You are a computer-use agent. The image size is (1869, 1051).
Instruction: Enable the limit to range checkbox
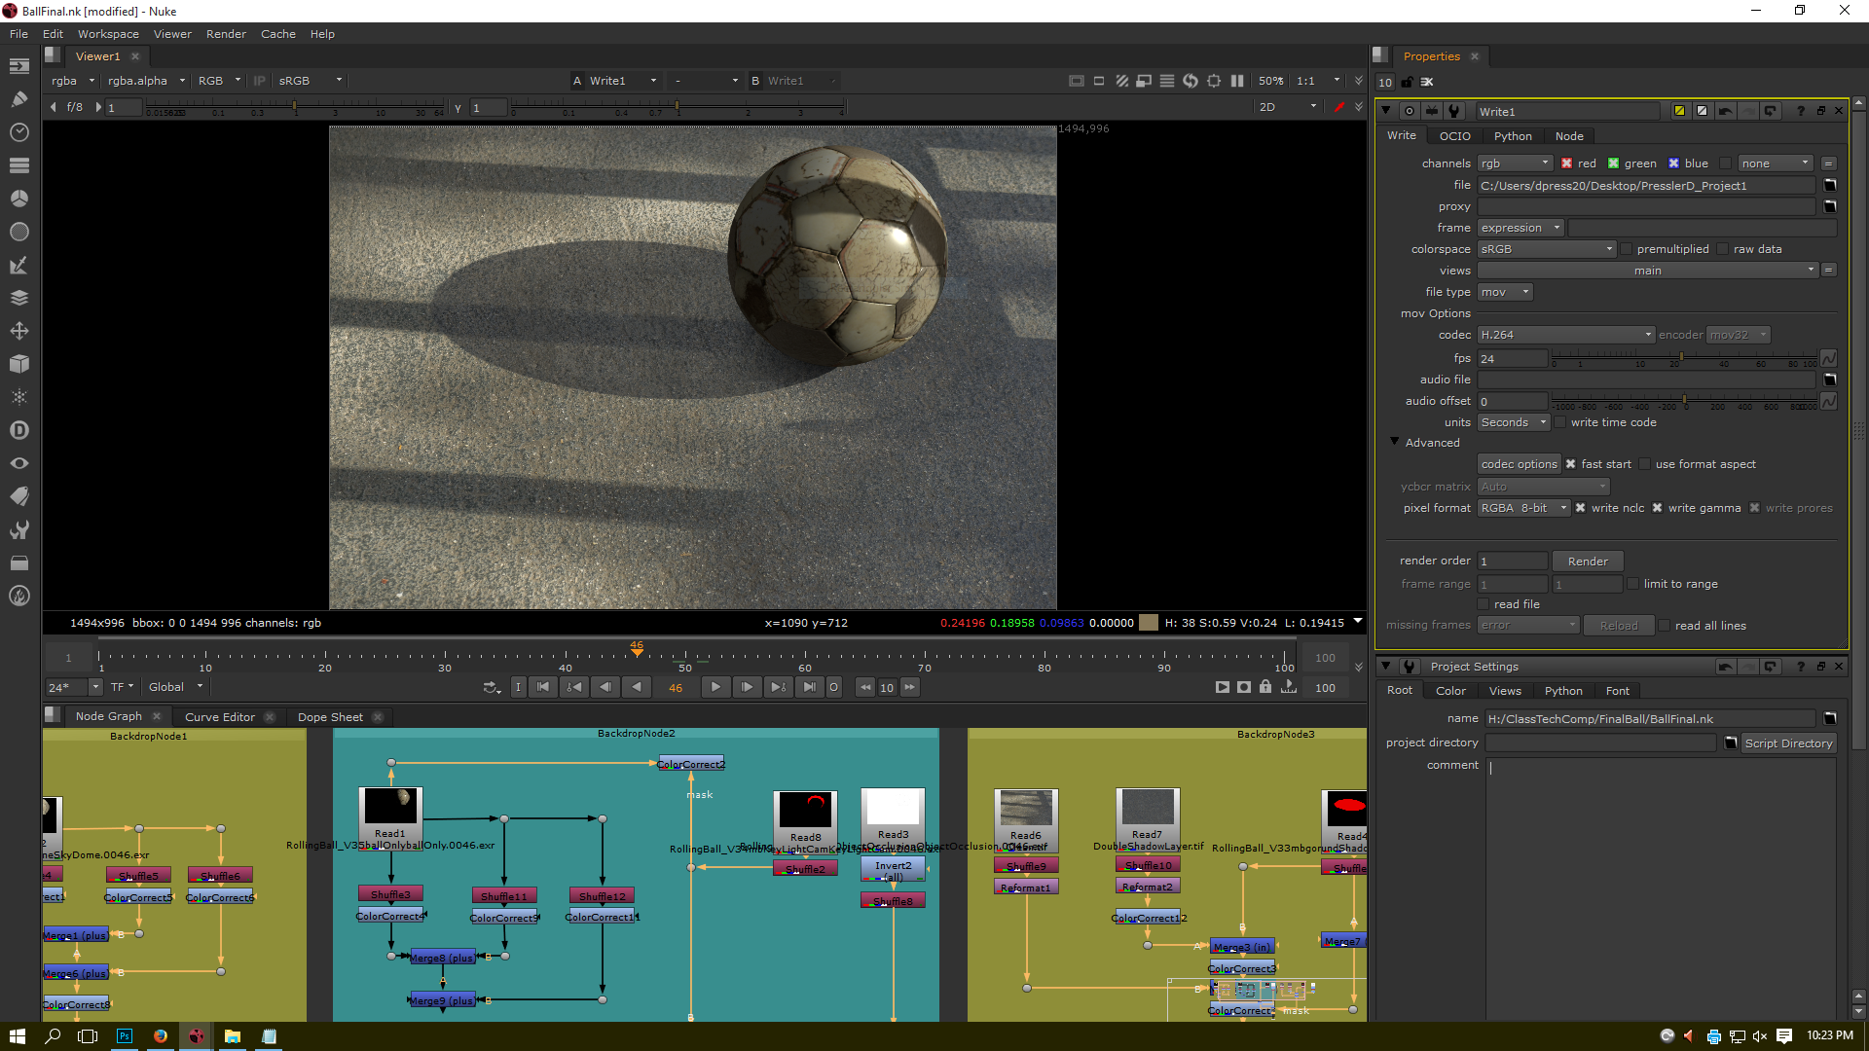click(1632, 584)
